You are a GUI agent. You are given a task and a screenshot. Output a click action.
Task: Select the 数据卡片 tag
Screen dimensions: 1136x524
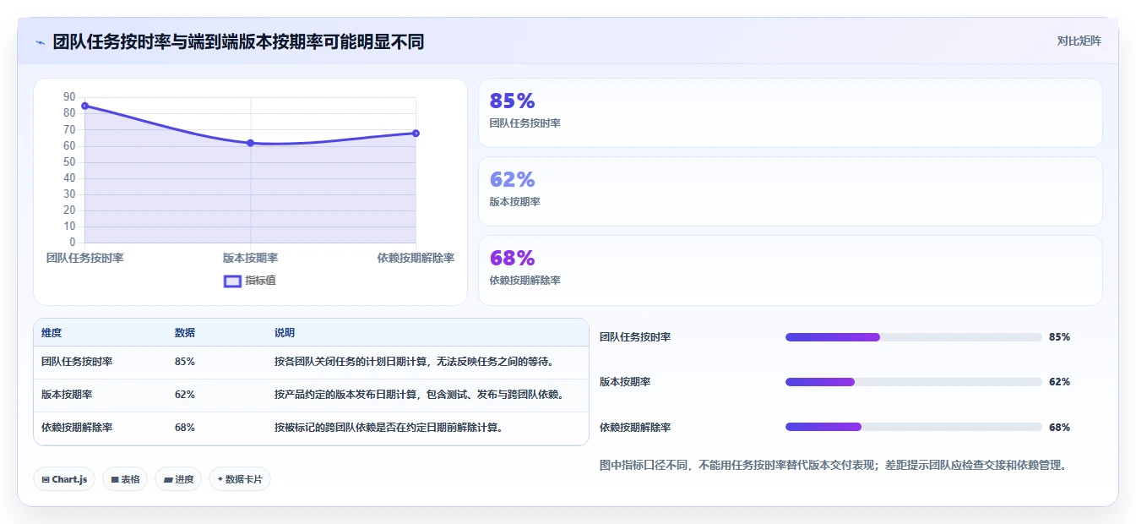tap(240, 479)
